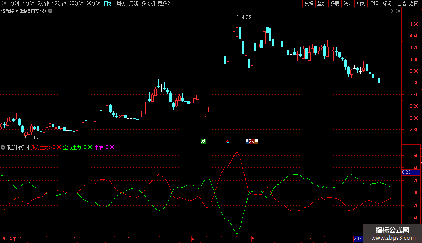Select the 1分钟 period tab

(x=28, y=3)
